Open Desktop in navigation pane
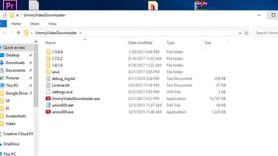 [13, 55]
